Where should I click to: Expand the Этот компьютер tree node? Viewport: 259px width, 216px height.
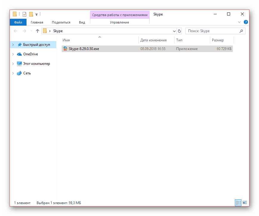(x=13, y=64)
